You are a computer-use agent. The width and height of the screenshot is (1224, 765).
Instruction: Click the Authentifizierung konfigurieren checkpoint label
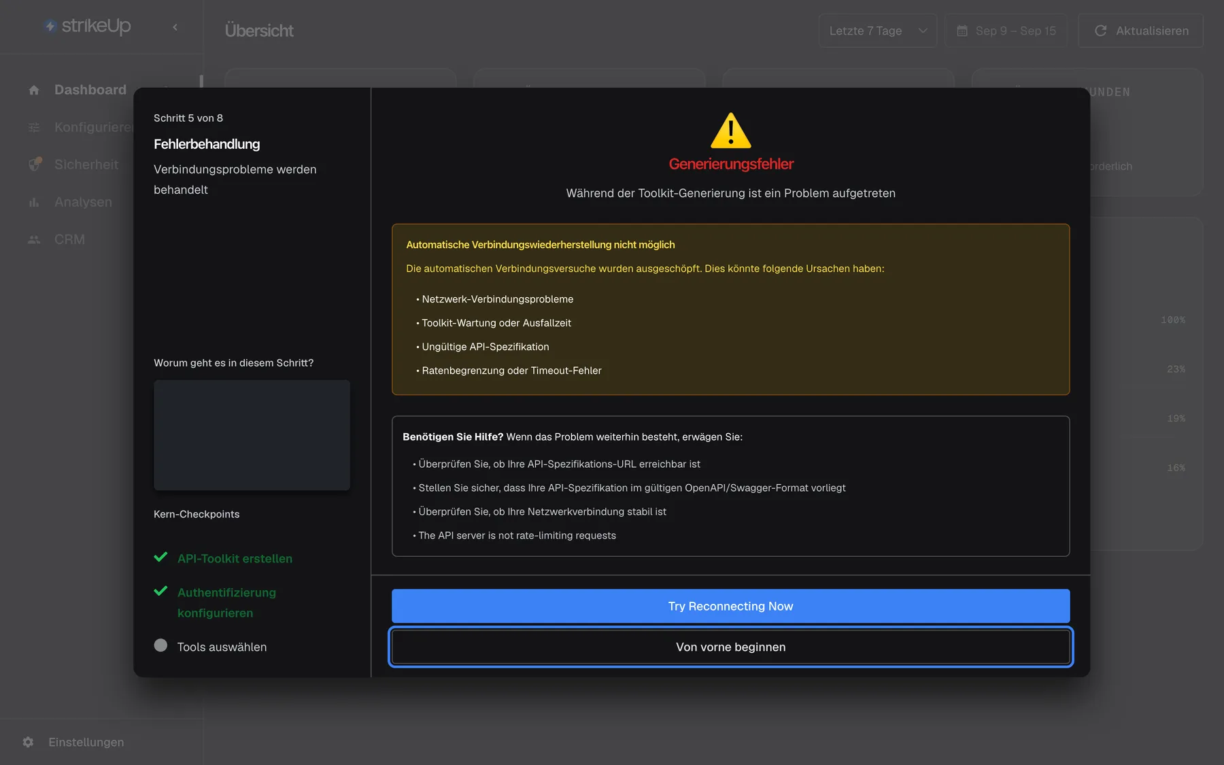pos(226,602)
